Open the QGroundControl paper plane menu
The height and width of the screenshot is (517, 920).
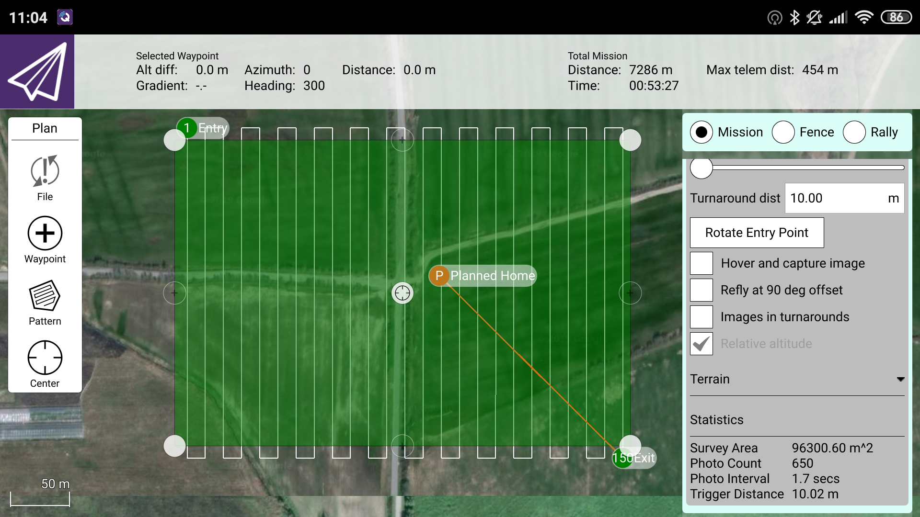[37, 72]
